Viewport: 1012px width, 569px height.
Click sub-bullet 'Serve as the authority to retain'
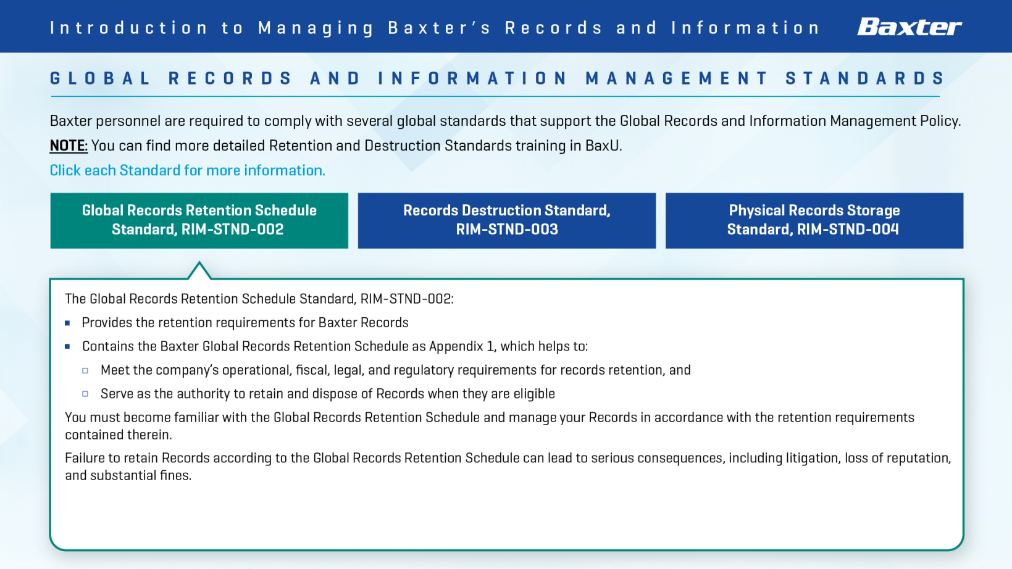[328, 394]
